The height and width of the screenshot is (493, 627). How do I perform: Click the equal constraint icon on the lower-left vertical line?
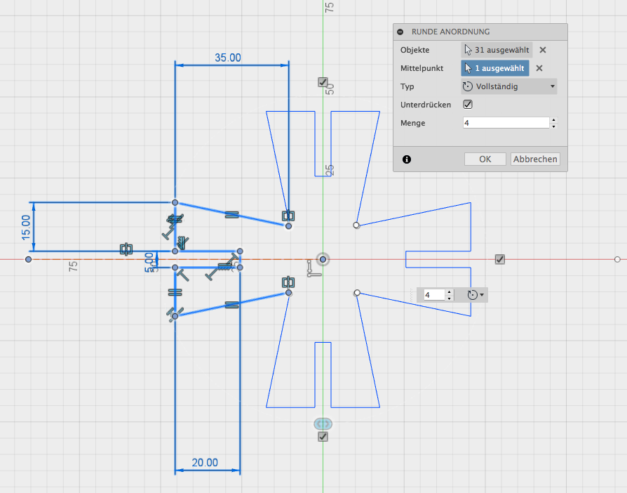click(x=175, y=292)
